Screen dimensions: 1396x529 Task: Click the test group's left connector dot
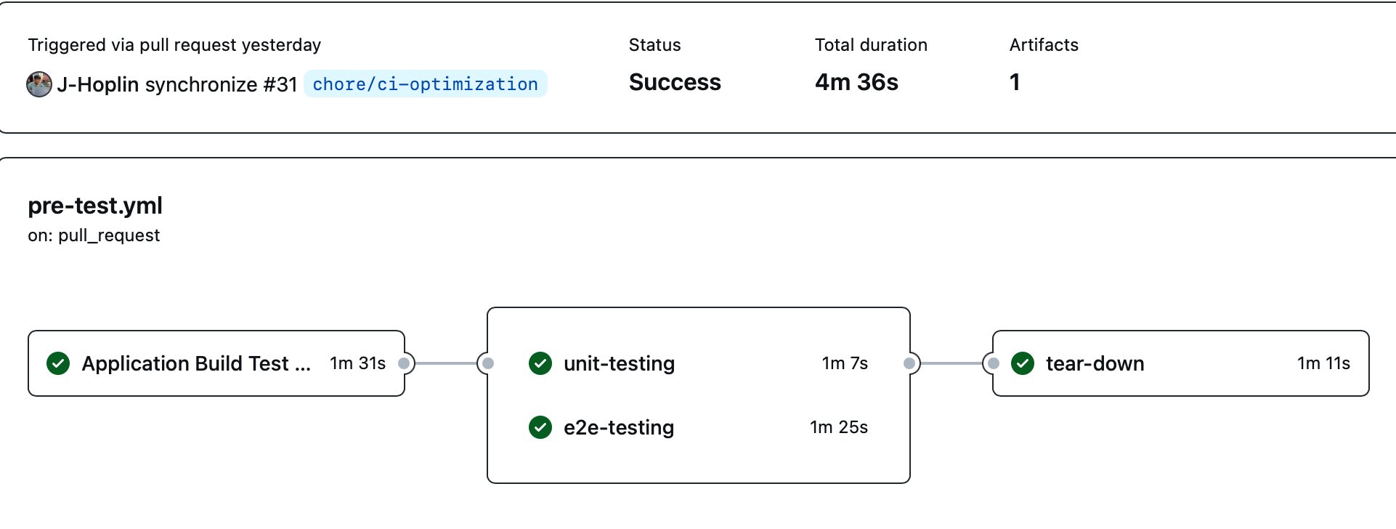tap(488, 363)
